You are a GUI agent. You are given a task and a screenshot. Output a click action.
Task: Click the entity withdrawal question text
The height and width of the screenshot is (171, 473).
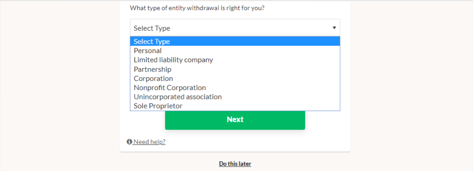197,8
